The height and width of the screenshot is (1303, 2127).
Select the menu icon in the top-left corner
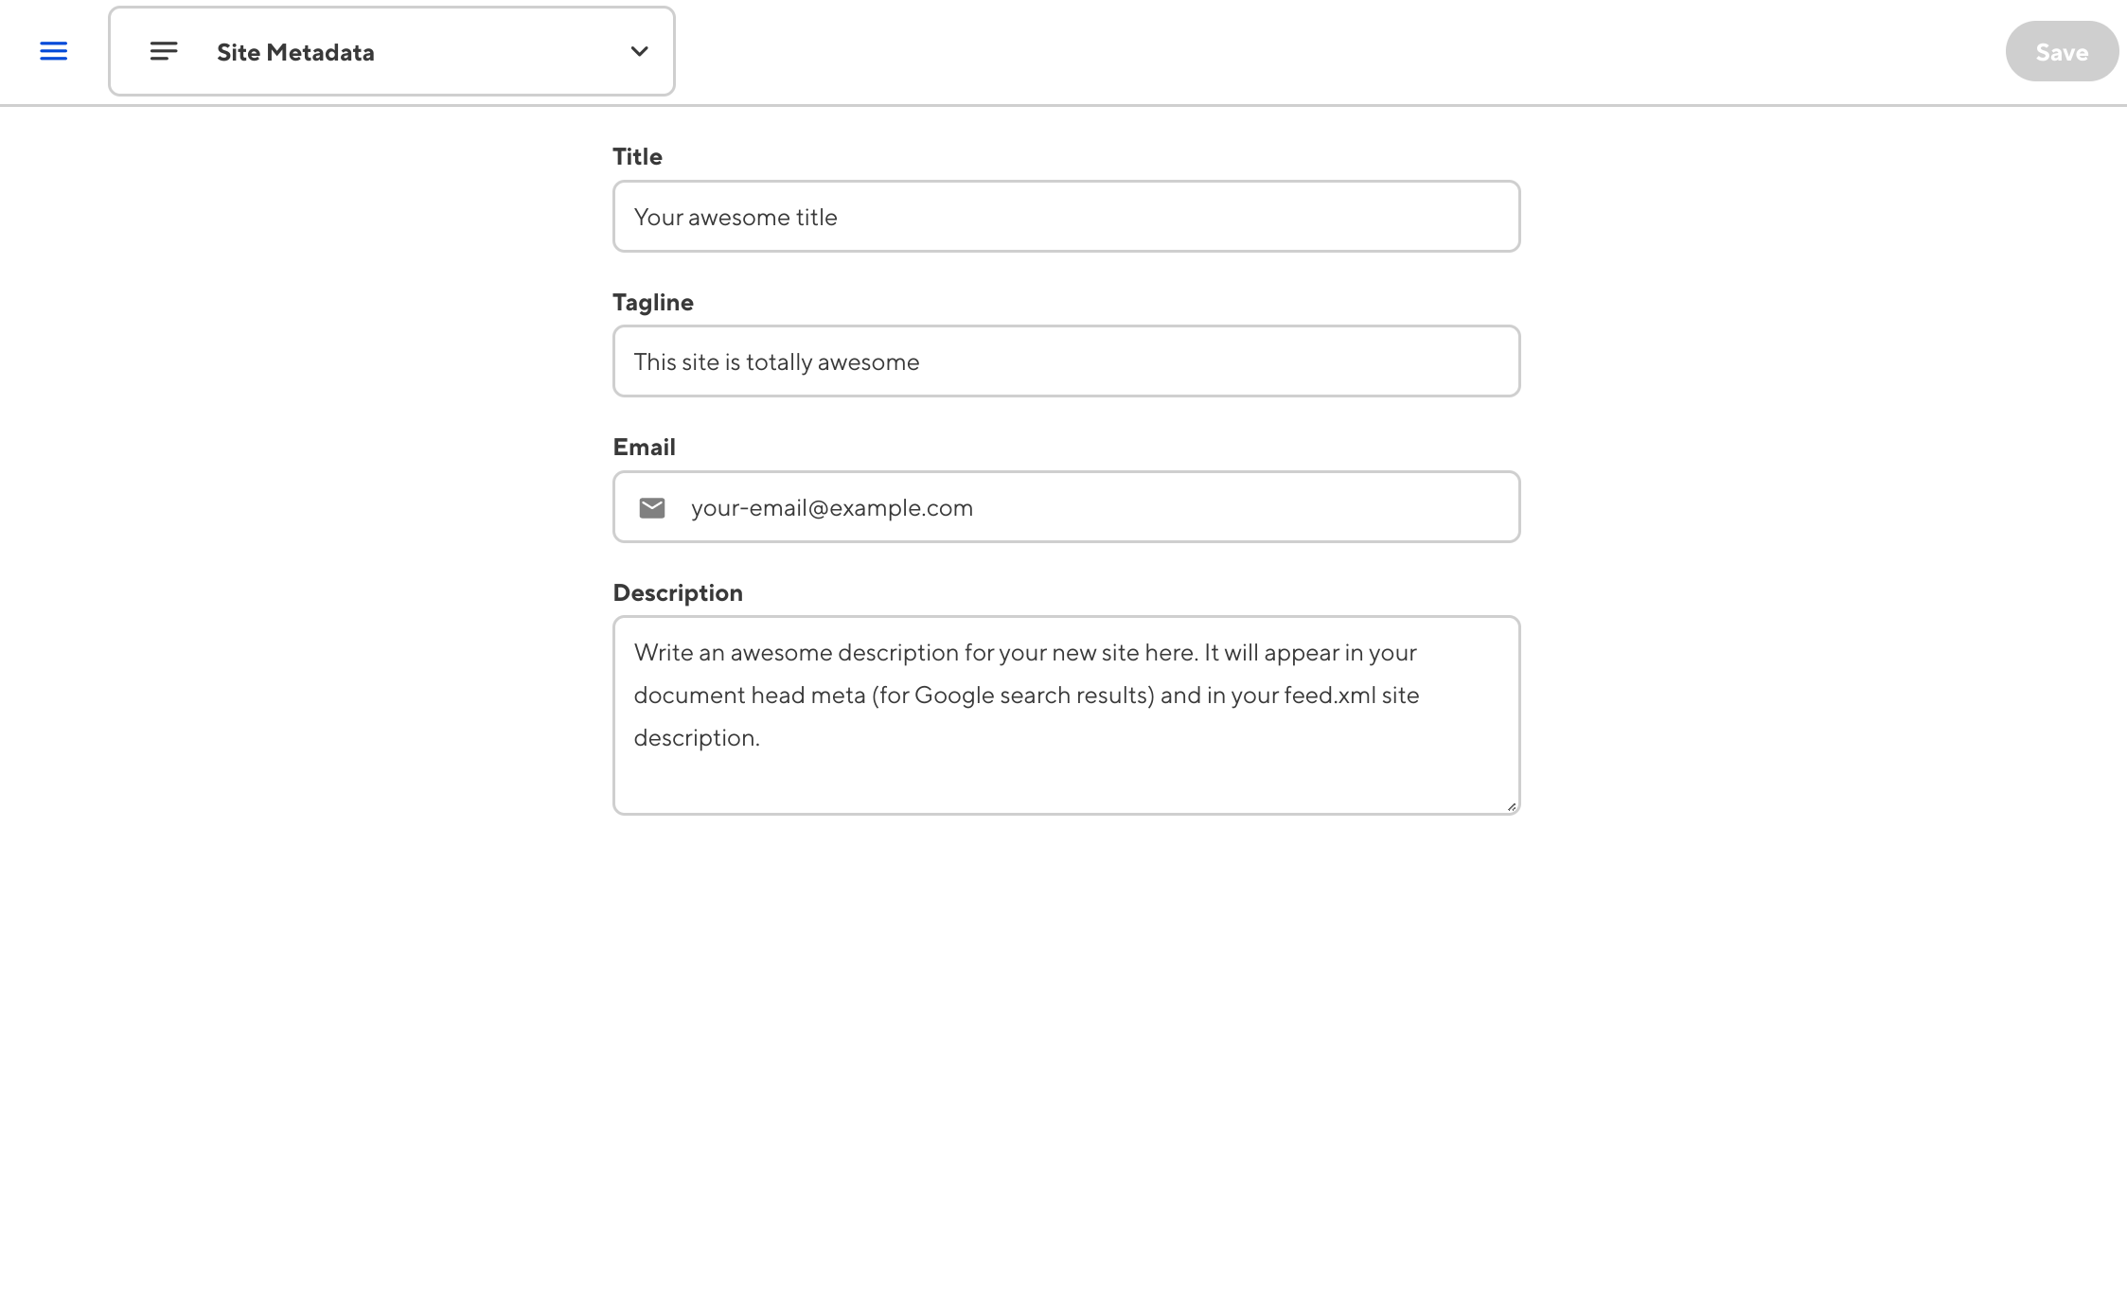point(54,51)
